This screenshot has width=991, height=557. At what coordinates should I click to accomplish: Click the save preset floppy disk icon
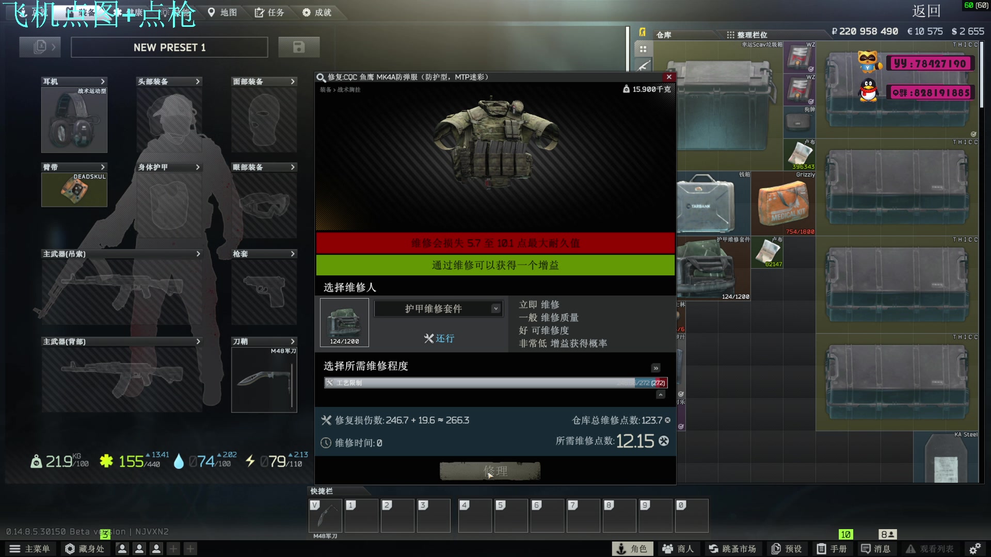click(298, 47)
